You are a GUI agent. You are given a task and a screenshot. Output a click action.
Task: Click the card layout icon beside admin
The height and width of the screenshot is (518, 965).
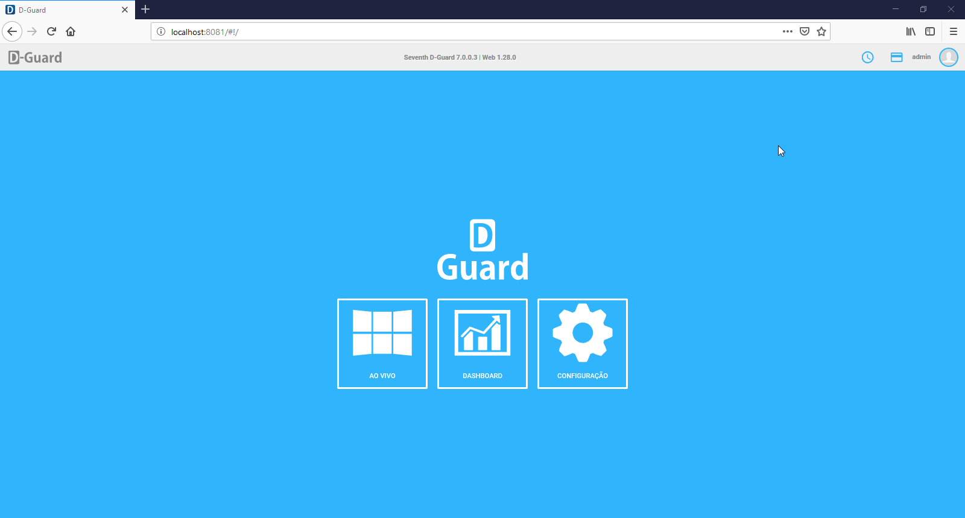897,57
